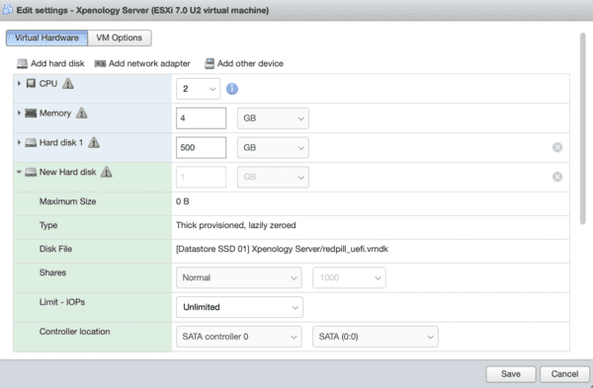Click the Add hard disk icon

point(23,63)
